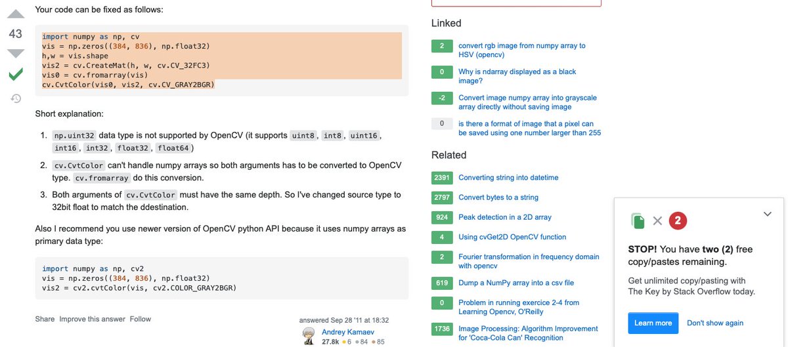Open question about pixel number larger than 255
Screen dimensions: 788x347
pos(529,128)
